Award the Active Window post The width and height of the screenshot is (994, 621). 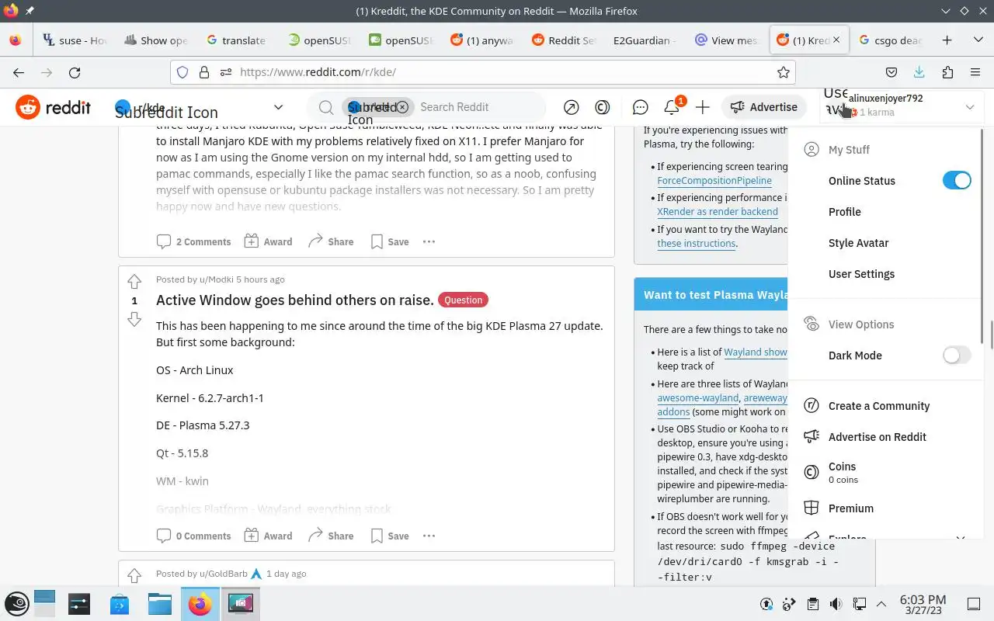click(x=269, y=536)
